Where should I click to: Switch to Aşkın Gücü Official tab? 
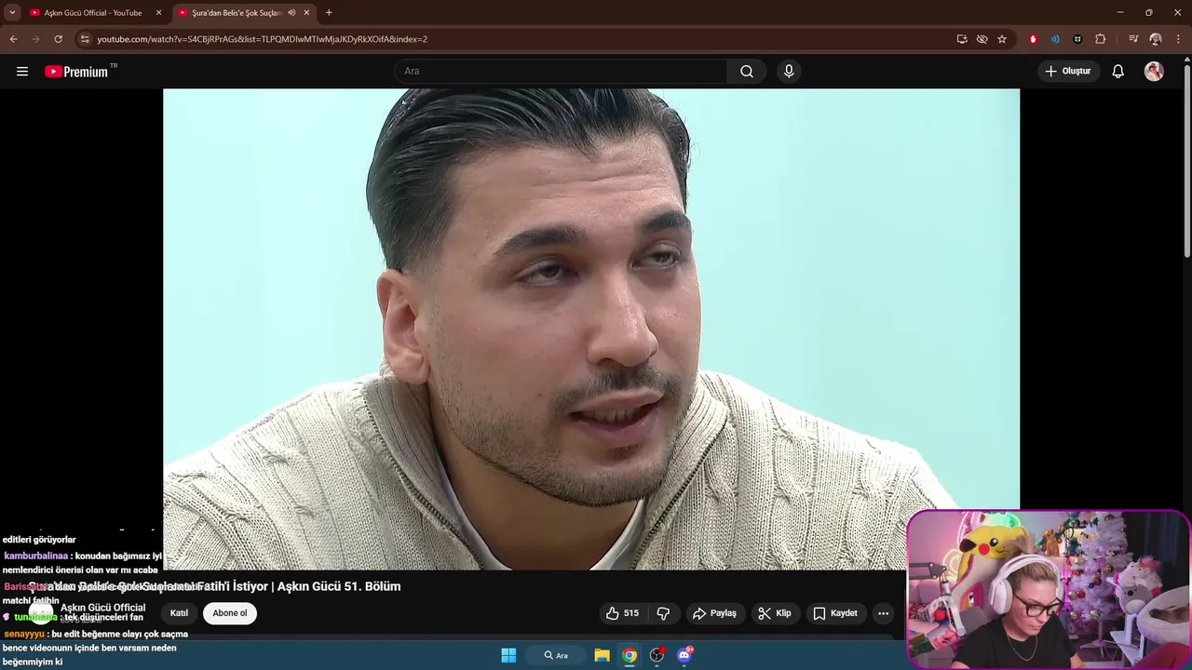(x=93, y=13)
